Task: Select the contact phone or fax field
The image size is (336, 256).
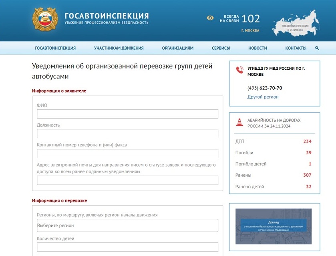Action: coord(127,153)
